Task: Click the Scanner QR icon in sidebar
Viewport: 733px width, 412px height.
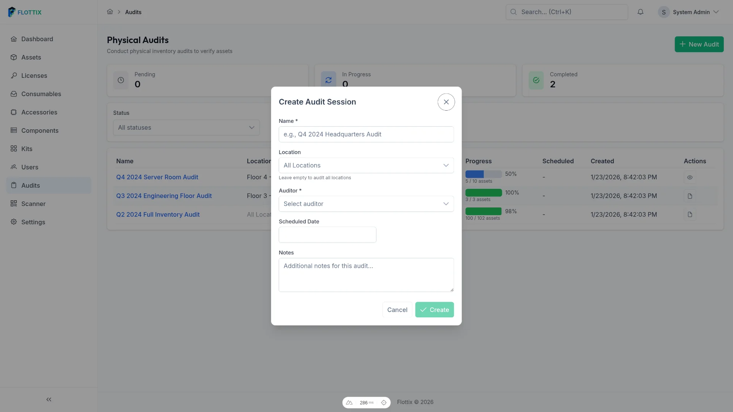Action: [x=14, y=204]
